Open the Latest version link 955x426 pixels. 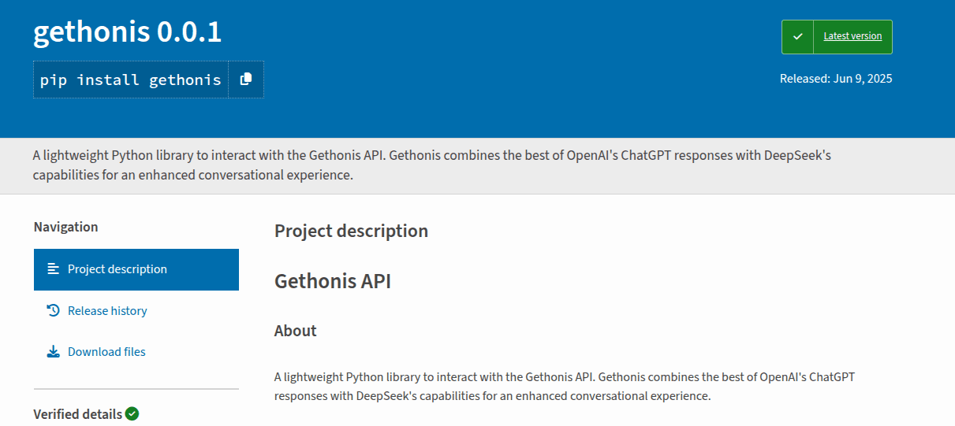[x=852, y=36]
